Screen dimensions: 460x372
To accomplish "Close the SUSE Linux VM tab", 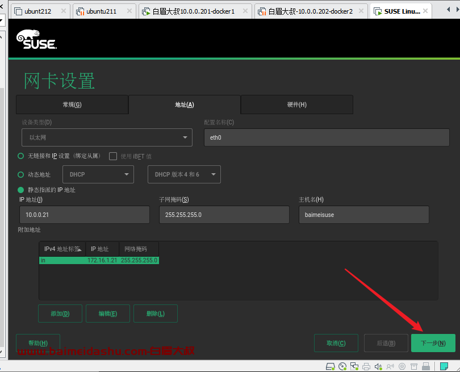I will click(x=425, y=11).
